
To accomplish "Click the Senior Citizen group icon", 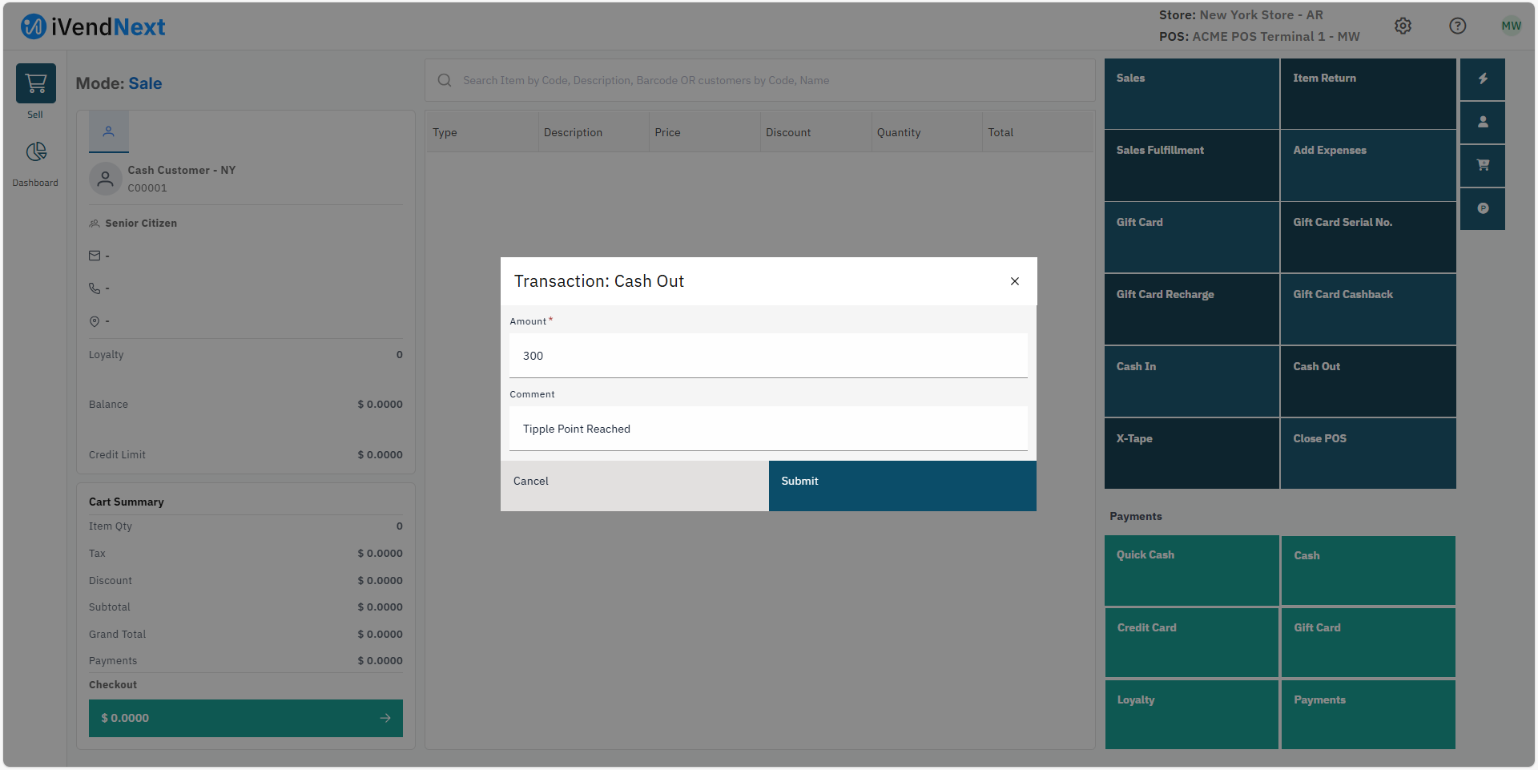I will coord(95,224).
